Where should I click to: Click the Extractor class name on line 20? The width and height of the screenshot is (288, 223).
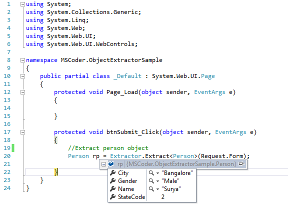(x=126, y=156)
